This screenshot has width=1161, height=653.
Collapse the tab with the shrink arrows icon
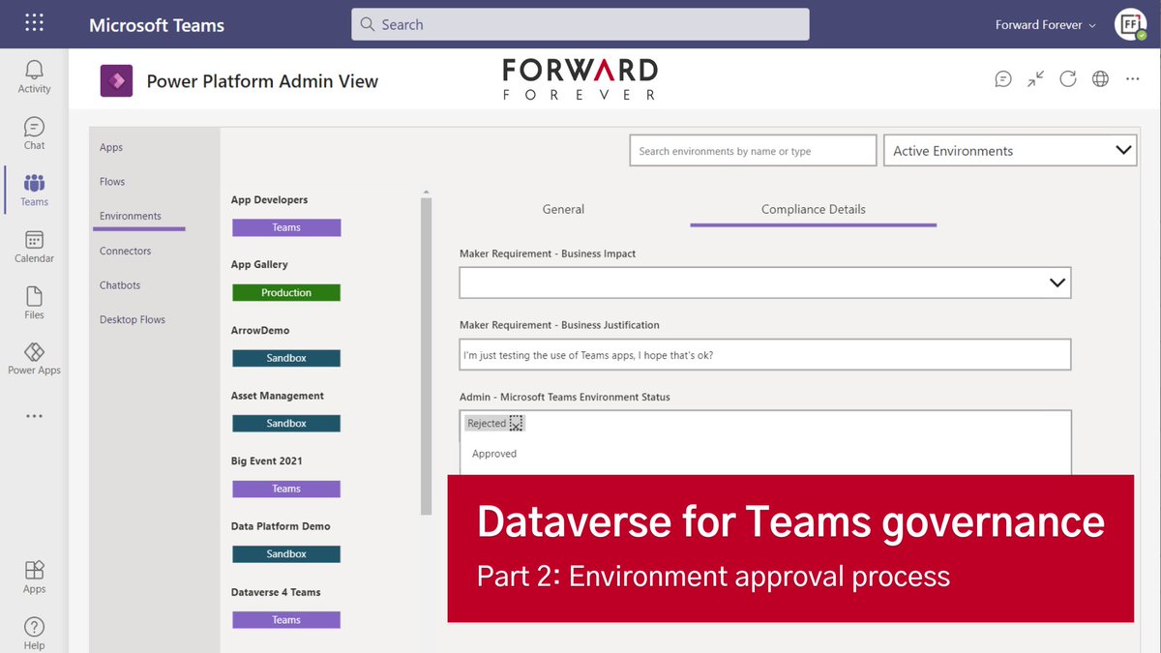[1036, 79]
